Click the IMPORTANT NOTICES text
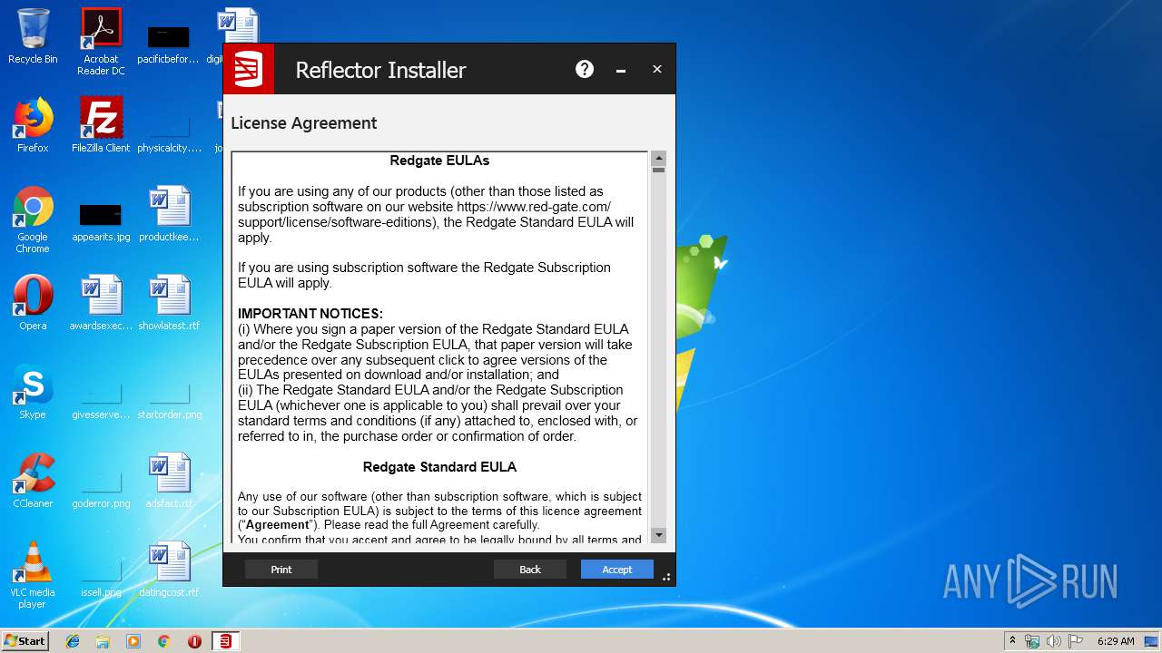1162x653 pixels. pos(310,314)
